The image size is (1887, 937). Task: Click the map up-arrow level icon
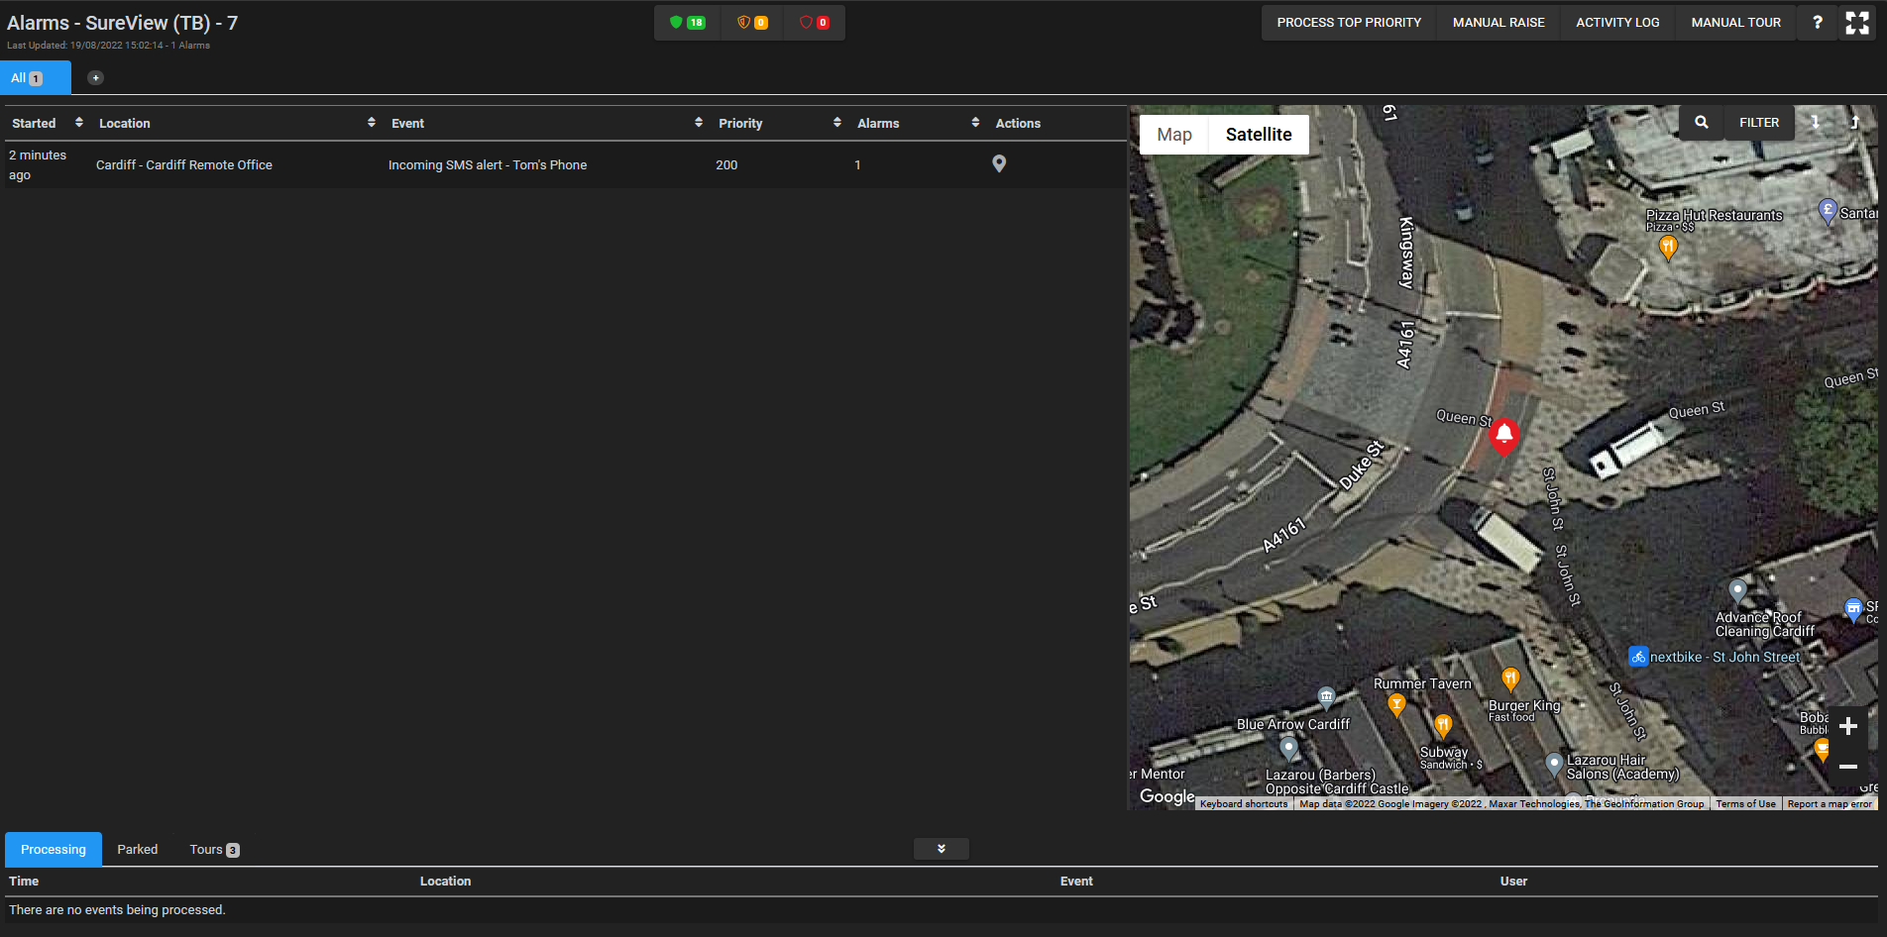coord(1854,123)
